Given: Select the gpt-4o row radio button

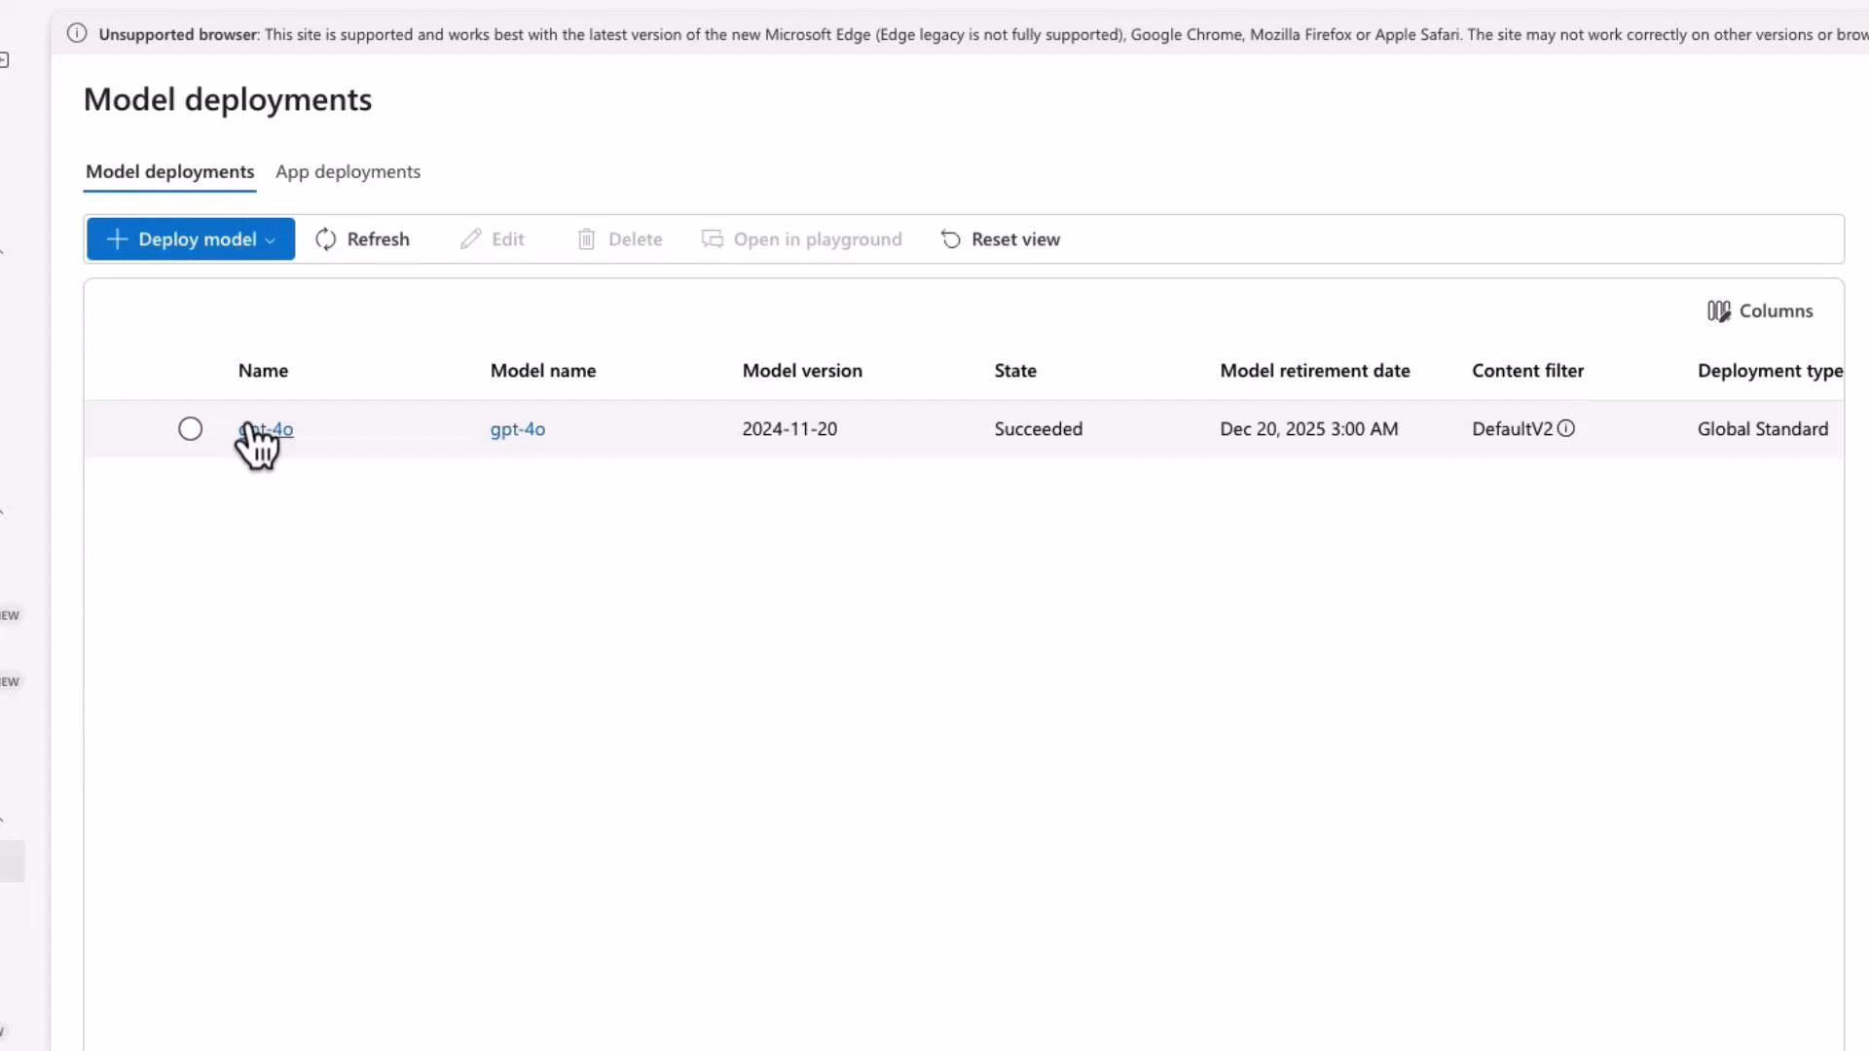Looking at the screenshot, I should pos(190,428).
